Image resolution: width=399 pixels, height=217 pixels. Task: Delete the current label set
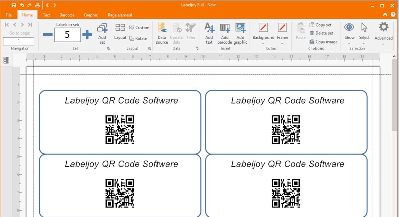[x=321, y=33]
